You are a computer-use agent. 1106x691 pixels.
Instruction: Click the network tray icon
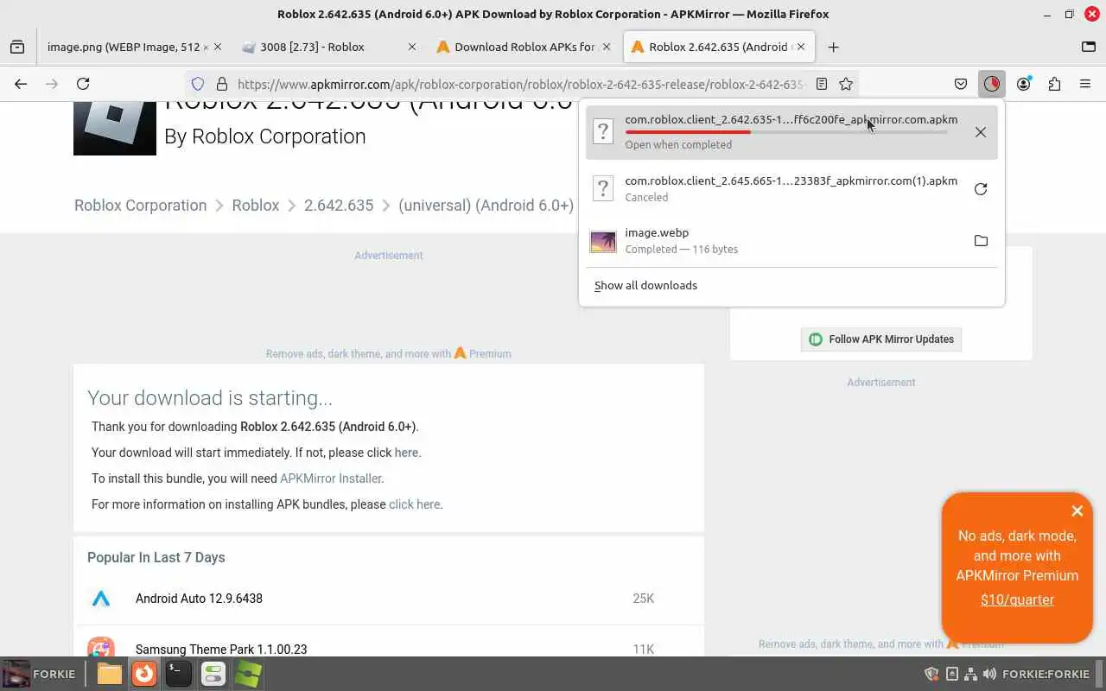(970, 674)
